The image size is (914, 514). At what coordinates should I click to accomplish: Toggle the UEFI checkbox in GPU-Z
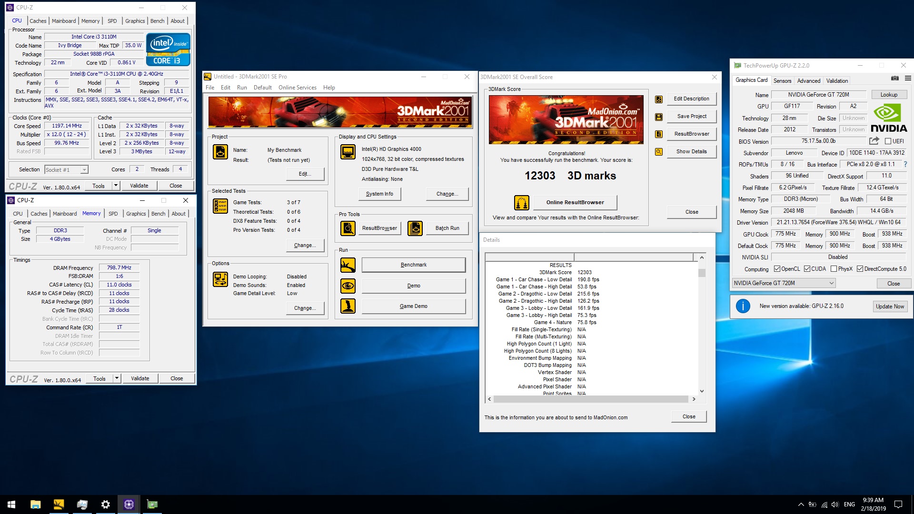[x=888, y=141]
